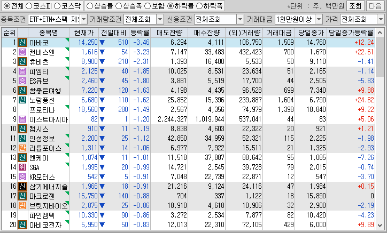The image size is (387, 233).
Task: Click the 증 badge icon for KR모터스
Action: [x=22, y=177]
